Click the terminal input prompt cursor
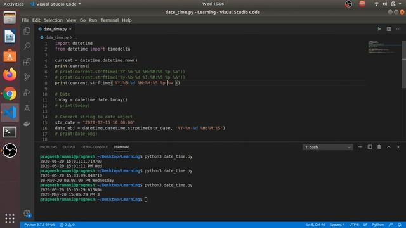This screenshot has width=406, height=228. click(146, 199)
